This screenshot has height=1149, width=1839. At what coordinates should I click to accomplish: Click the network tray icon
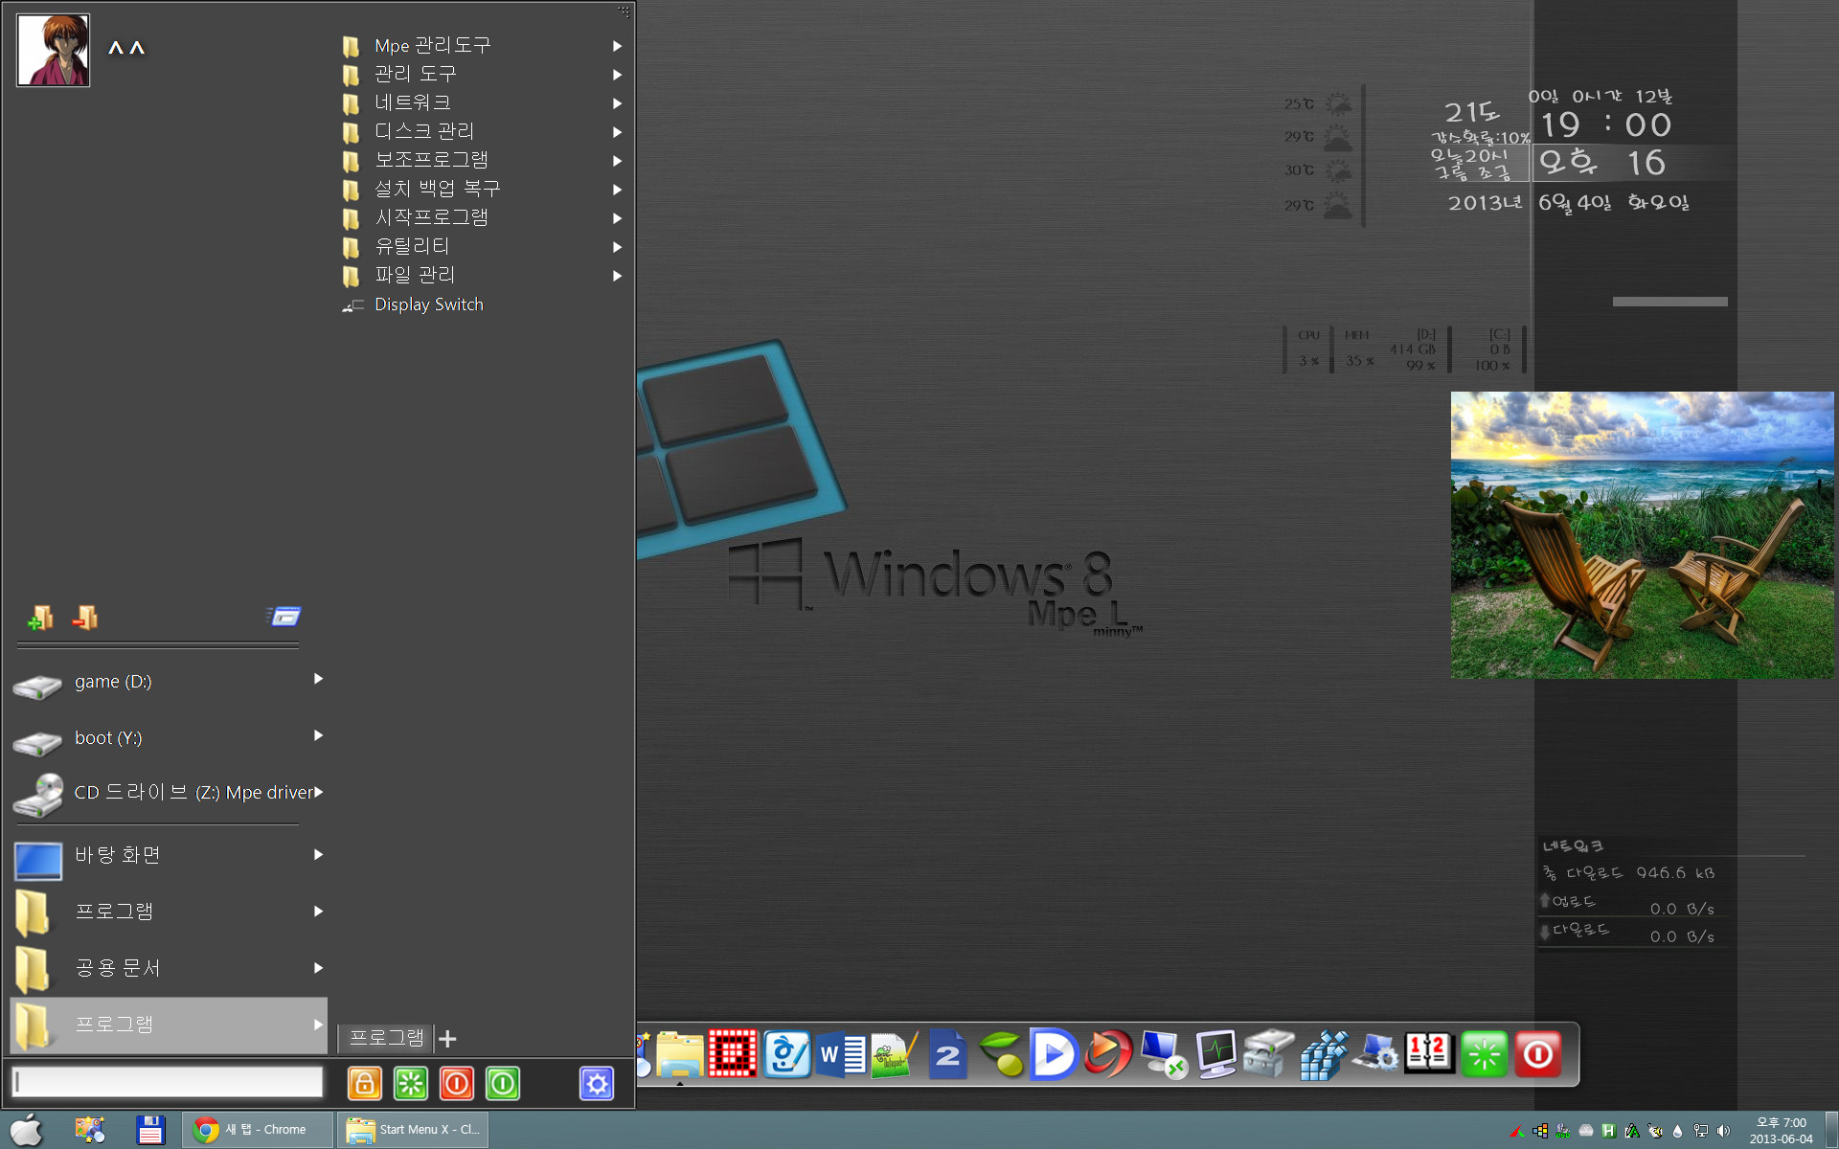[1701, 1131]
